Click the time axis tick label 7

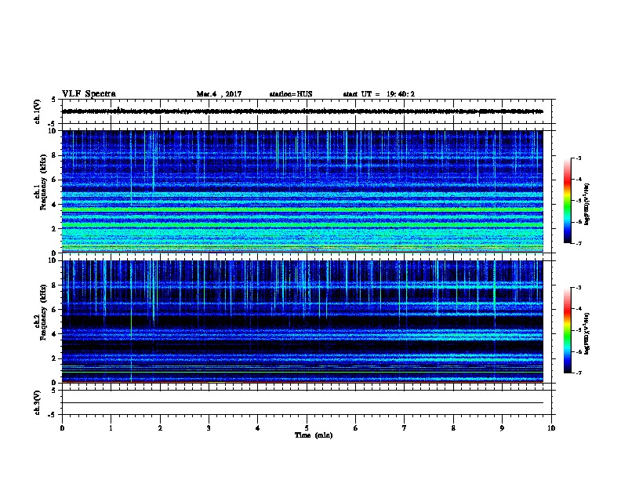[x=405, y=428]
